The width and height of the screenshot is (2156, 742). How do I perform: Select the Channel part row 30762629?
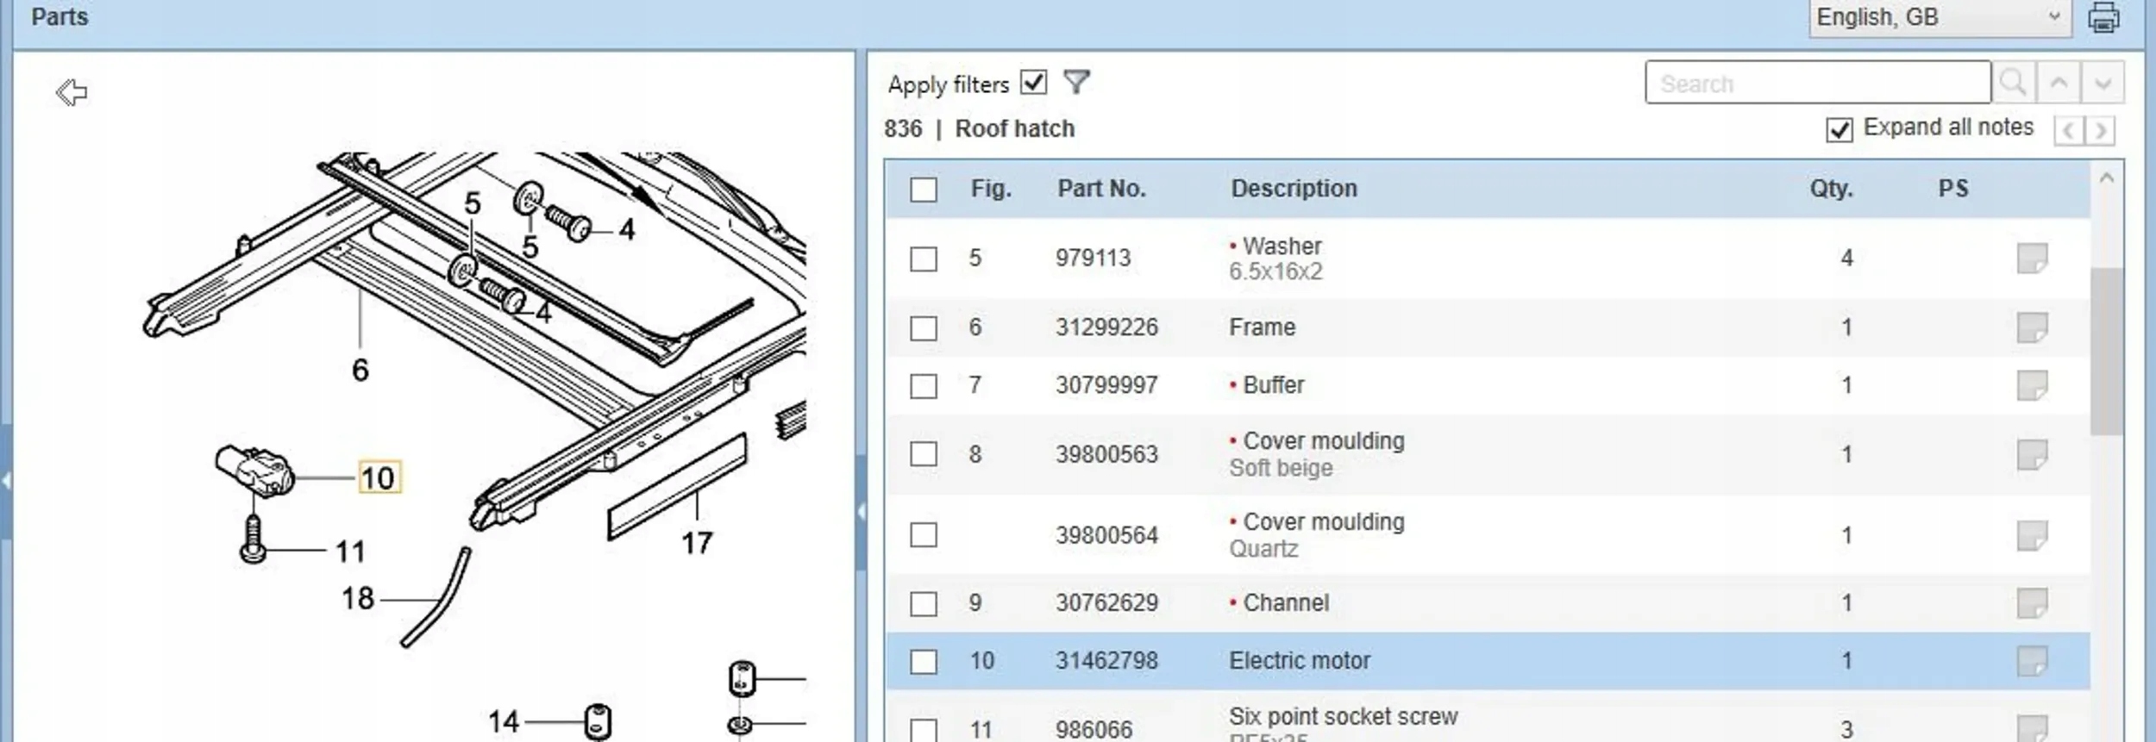point(1285,603)
